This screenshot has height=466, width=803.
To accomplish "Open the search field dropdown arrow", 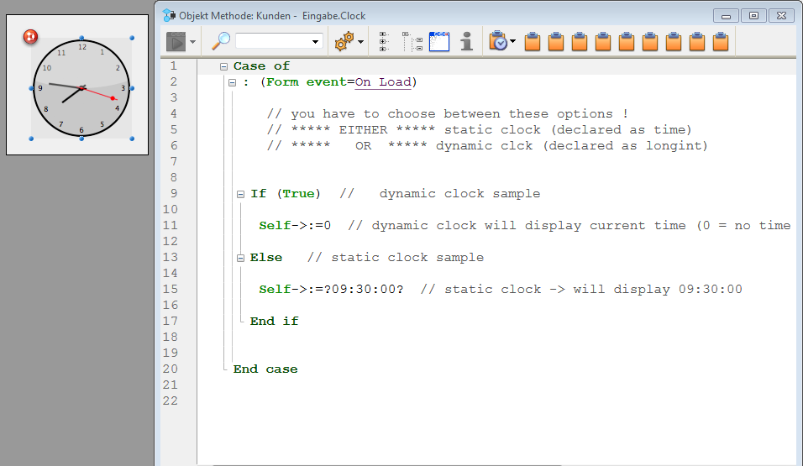I will pyautogui.click(x=316, y=41).
